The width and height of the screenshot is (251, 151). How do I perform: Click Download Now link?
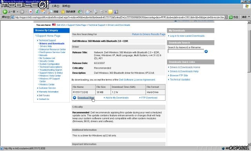tap(86, 98)
